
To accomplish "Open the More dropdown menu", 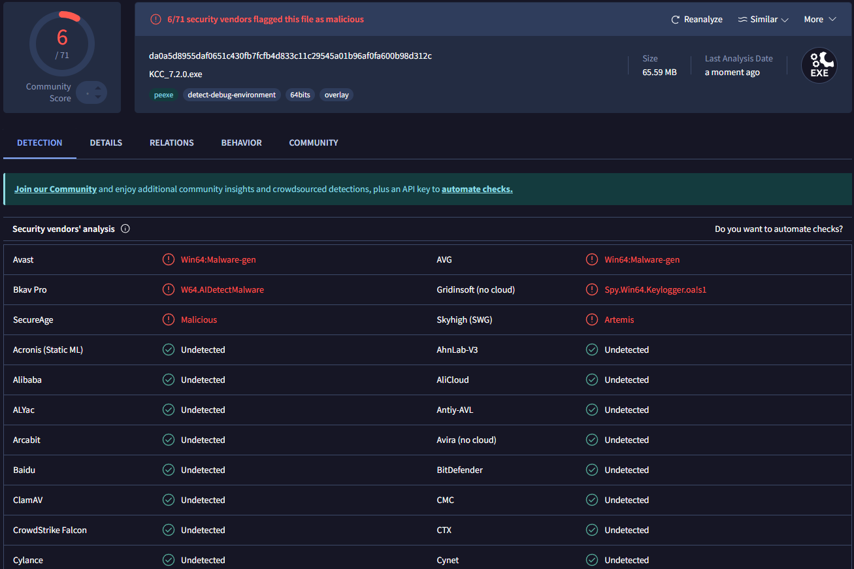I will pos(820,20).
